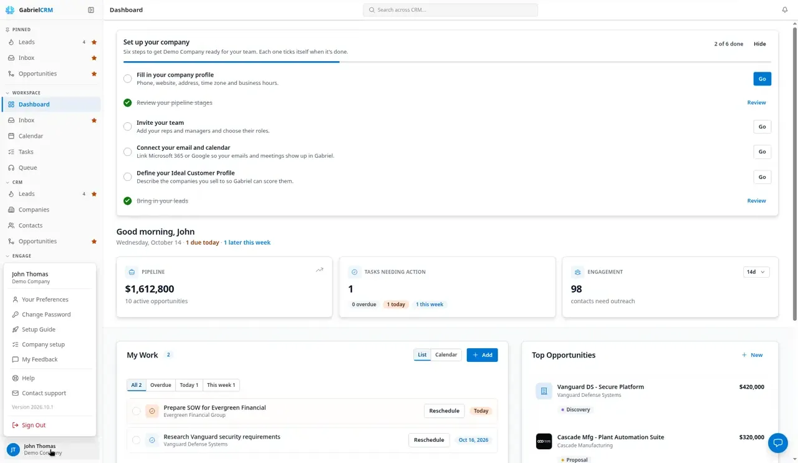
Task: Collapse the Pinned sidebar section
Action: click(x=18, y=29)
